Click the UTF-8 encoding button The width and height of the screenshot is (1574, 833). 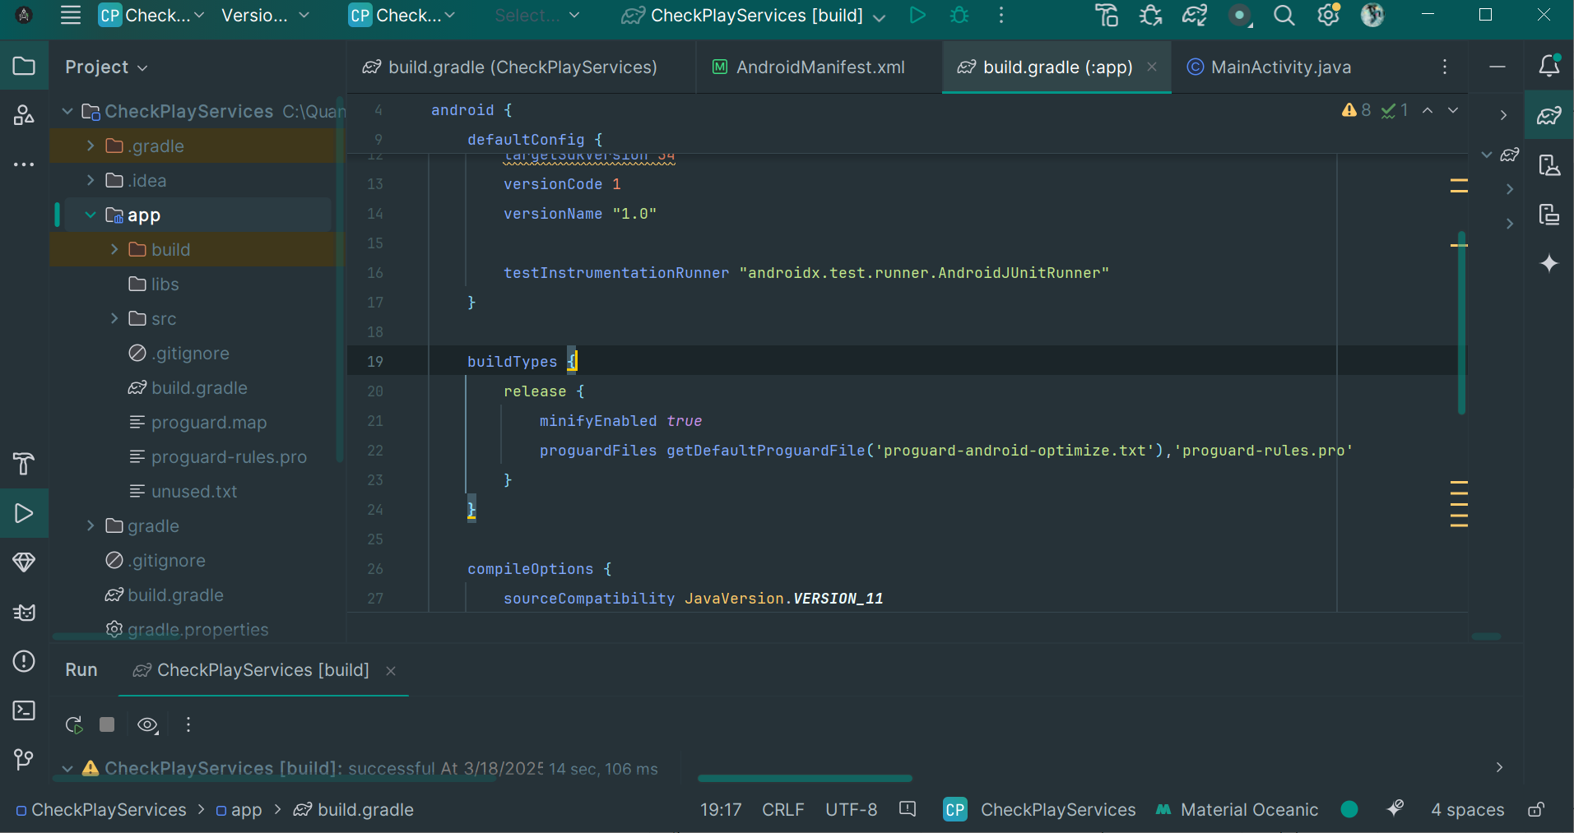click(851, 810)
